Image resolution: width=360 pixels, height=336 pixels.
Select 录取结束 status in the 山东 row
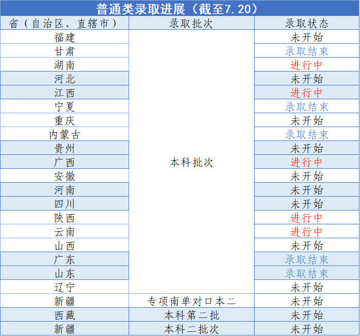307,273
